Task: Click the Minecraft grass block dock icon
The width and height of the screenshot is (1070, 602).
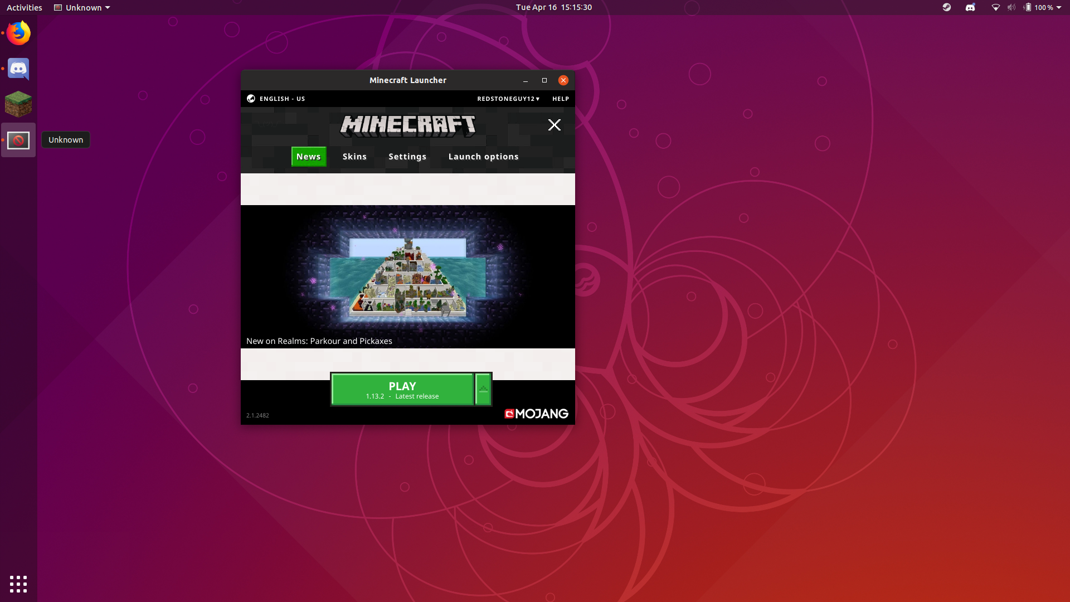Action: (18, 104)
